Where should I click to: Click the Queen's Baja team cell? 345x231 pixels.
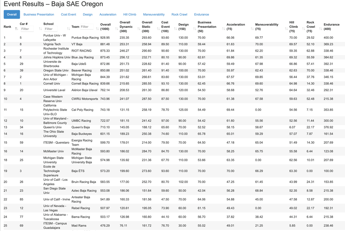coord(80,127)
